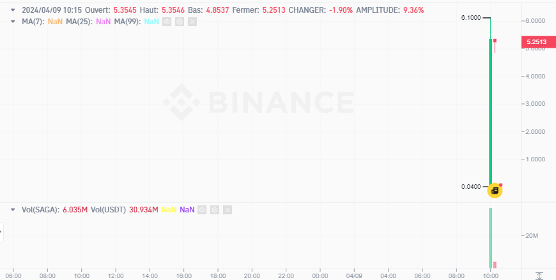Select the small red candlestick
The height and width of the screenshot is (280, 556).
[x=495, y=43]
